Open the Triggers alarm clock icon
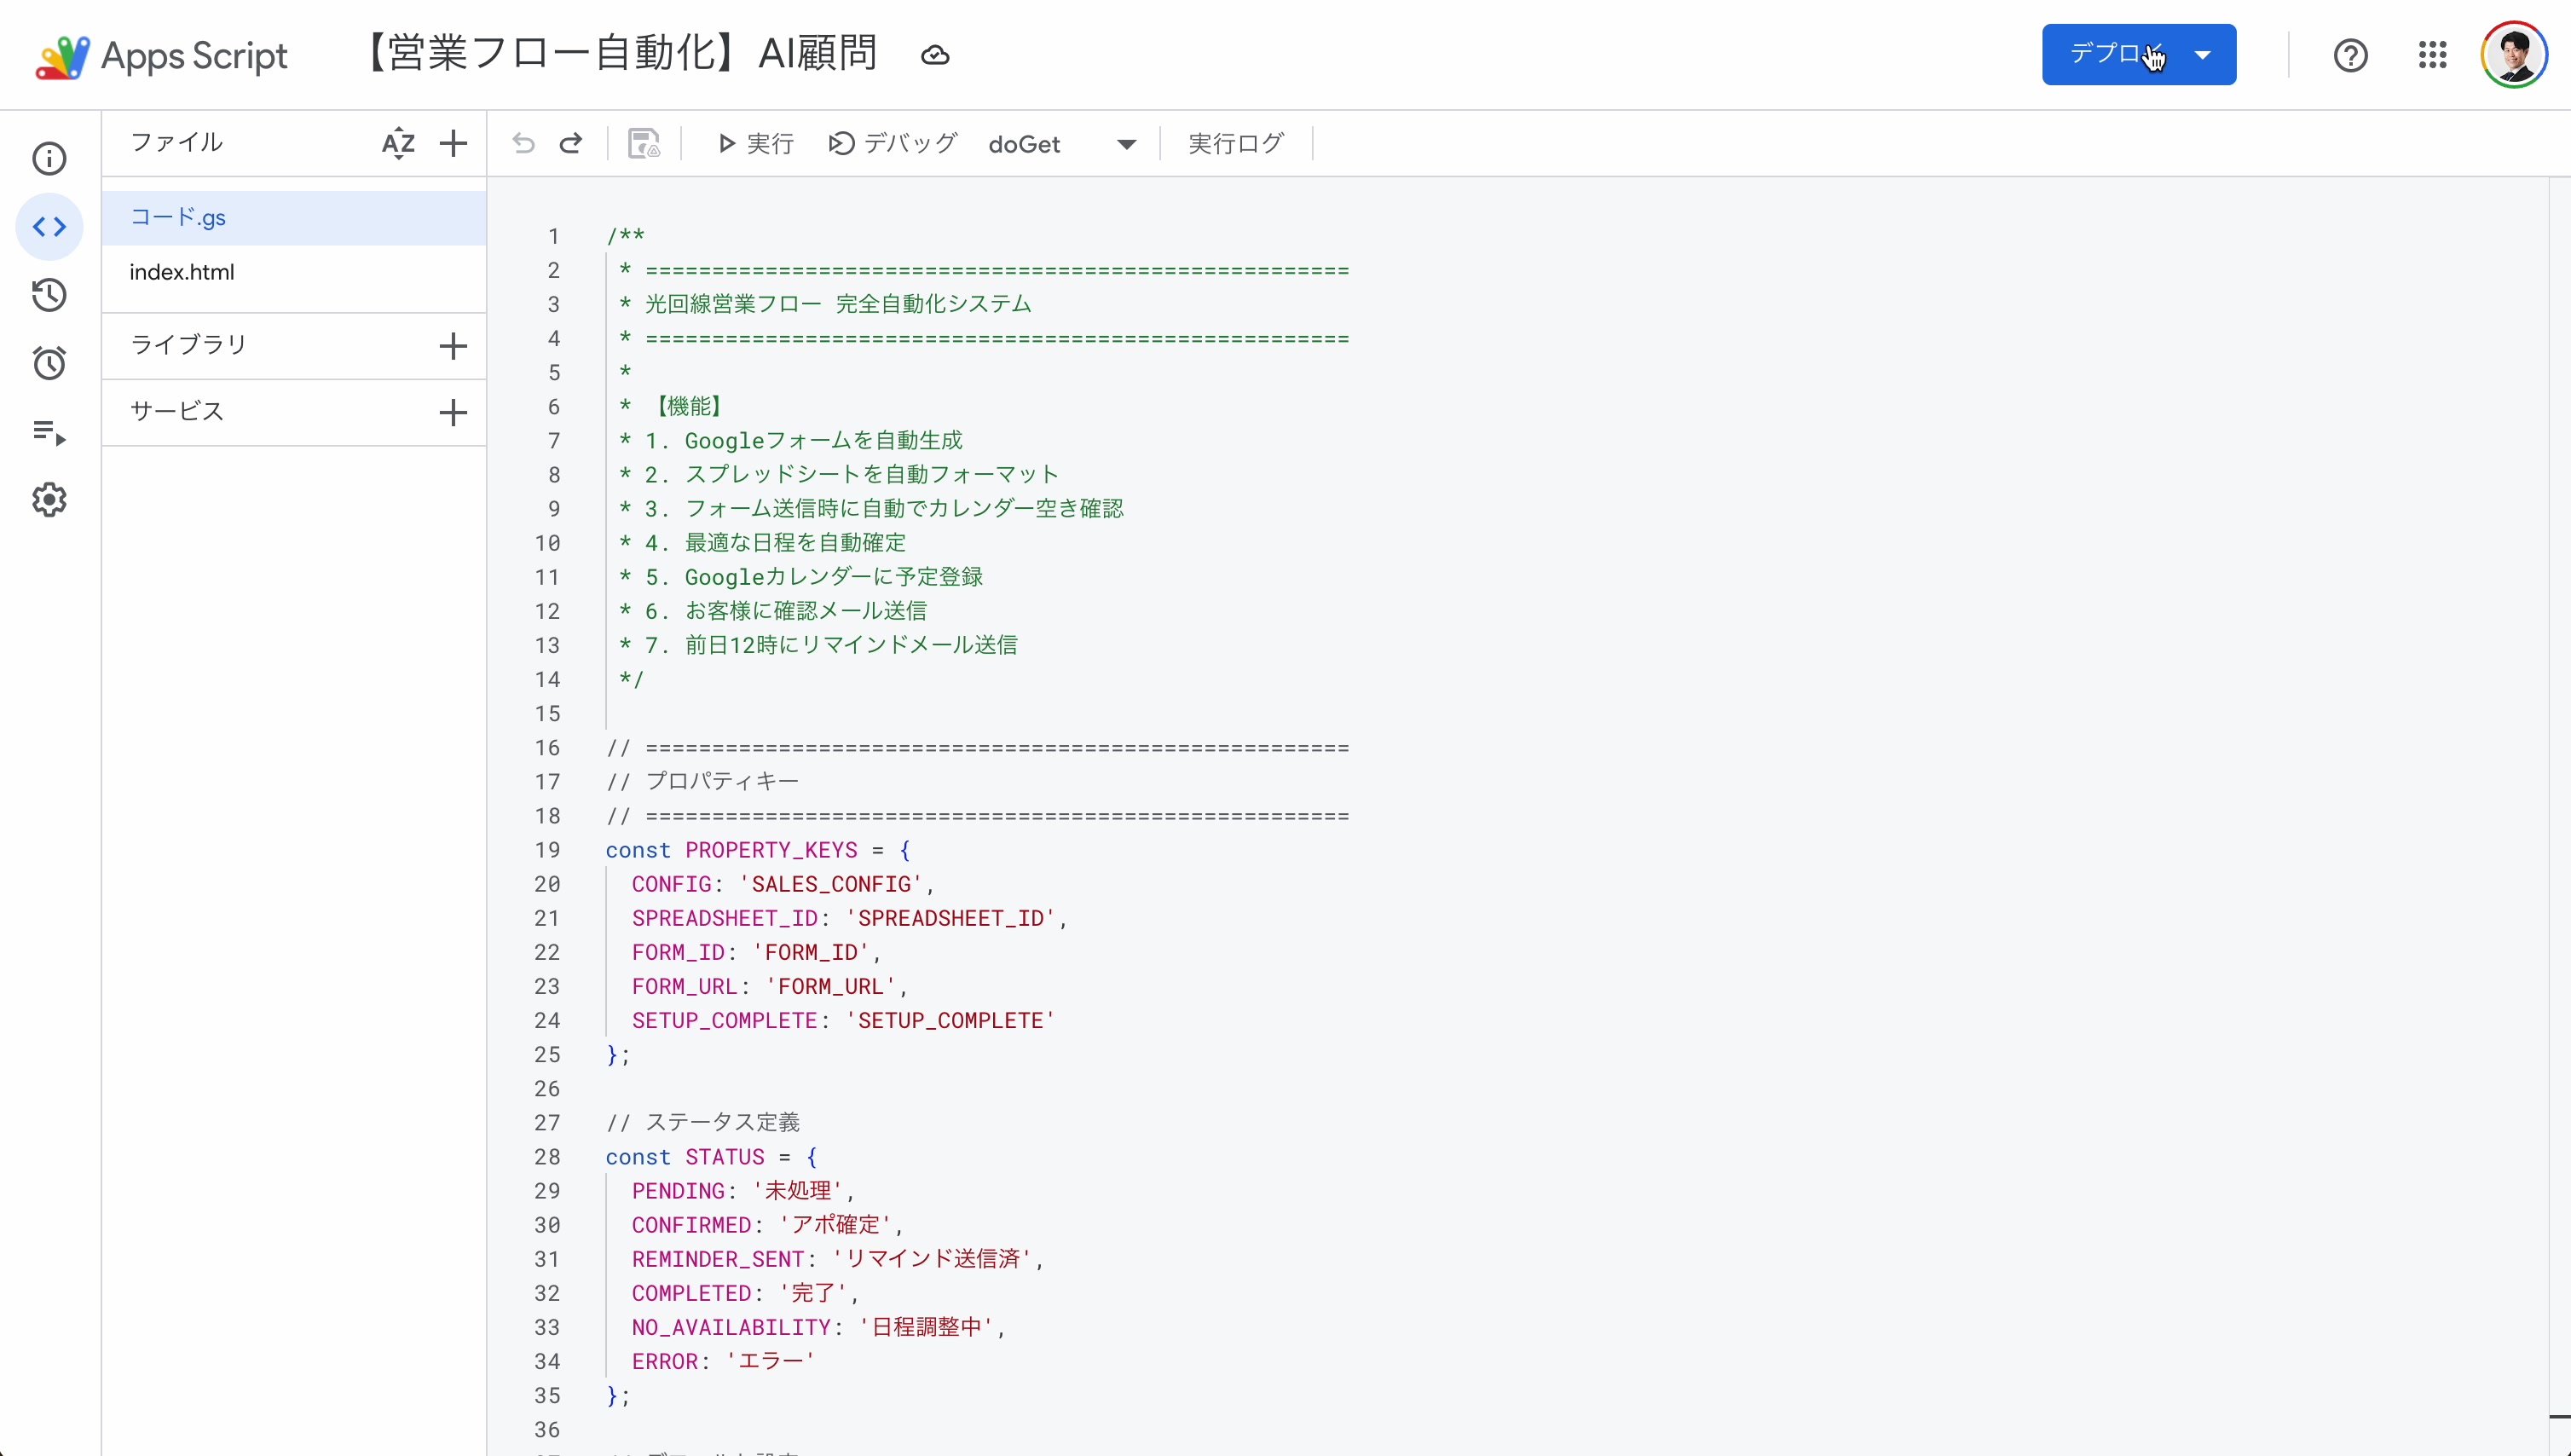The height and width of the screenshot is (1456, 2571). pos(49,363)
